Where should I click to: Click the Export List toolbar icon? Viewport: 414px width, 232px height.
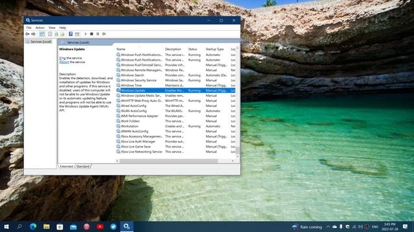63,34
